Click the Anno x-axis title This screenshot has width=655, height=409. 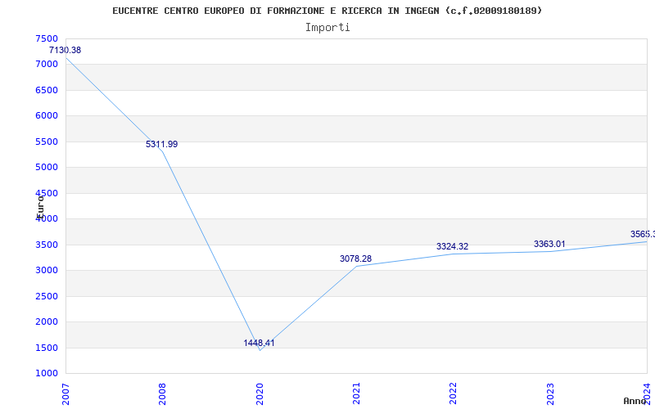tap(635, 401)
